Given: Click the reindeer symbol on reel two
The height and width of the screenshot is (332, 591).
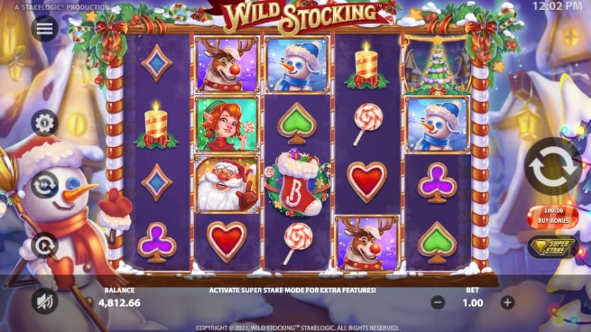Looking at the screenshot, I should [227, 64].
